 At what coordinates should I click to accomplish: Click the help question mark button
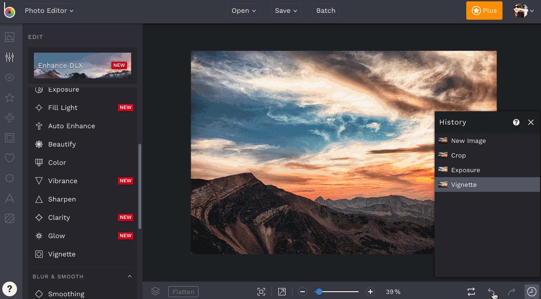pyautogui.click(x=10, y=288)
